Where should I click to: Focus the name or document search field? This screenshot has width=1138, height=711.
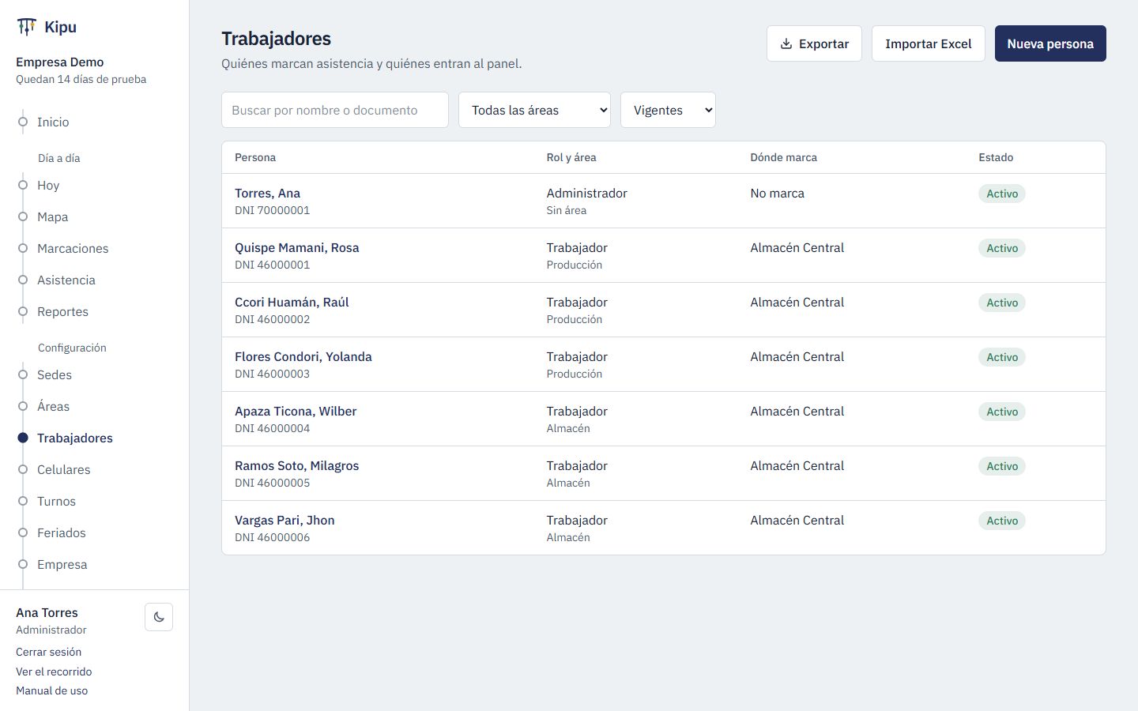335,110
